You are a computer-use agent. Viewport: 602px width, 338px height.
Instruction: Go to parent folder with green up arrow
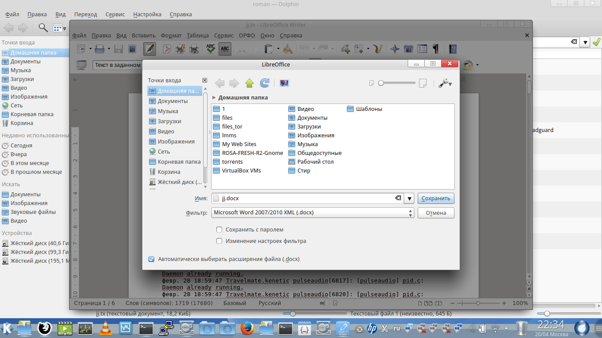(x=249, y=83)
